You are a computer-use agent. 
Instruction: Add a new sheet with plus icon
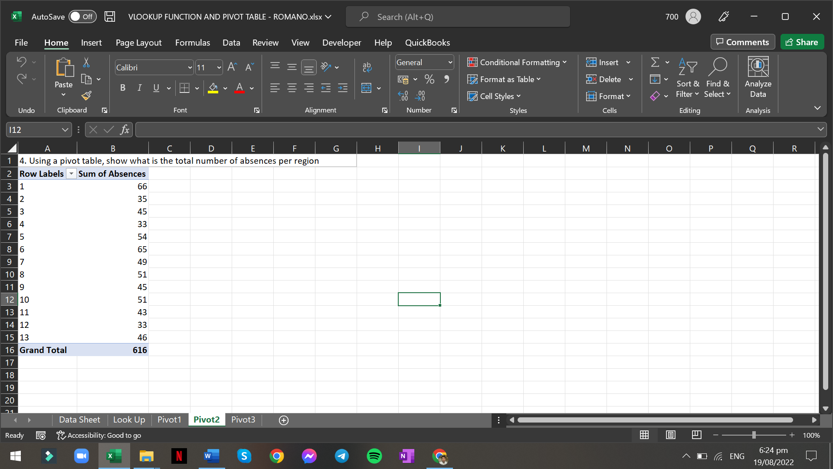(284, 420)
